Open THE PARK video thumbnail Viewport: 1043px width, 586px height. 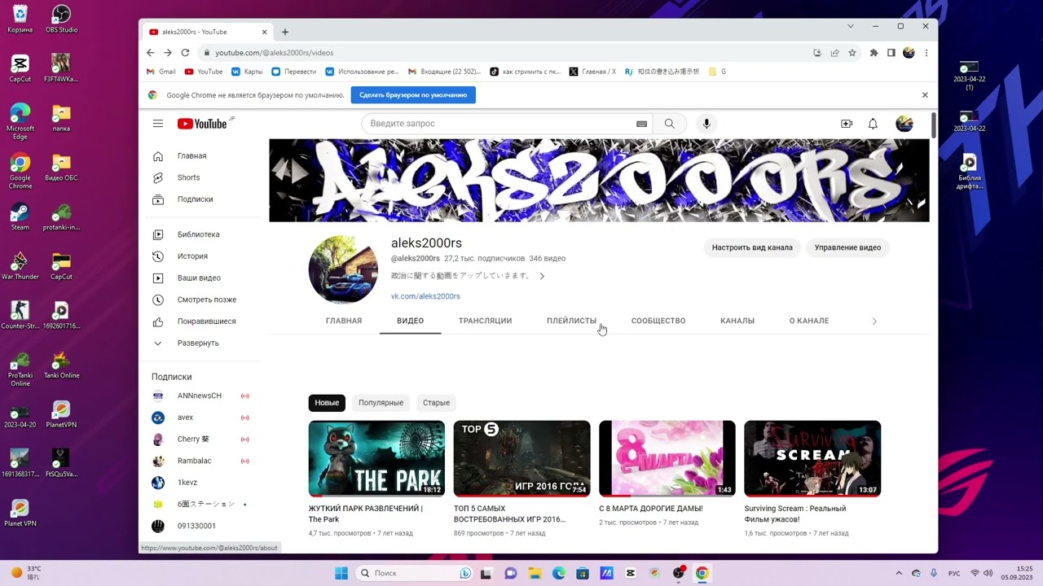point(376,458)
